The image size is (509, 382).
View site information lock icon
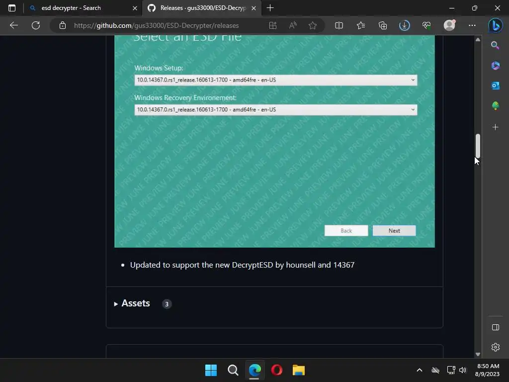(63, 25)
